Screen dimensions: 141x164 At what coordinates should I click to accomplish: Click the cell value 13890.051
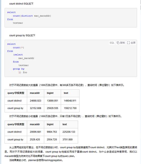point(52,101)
